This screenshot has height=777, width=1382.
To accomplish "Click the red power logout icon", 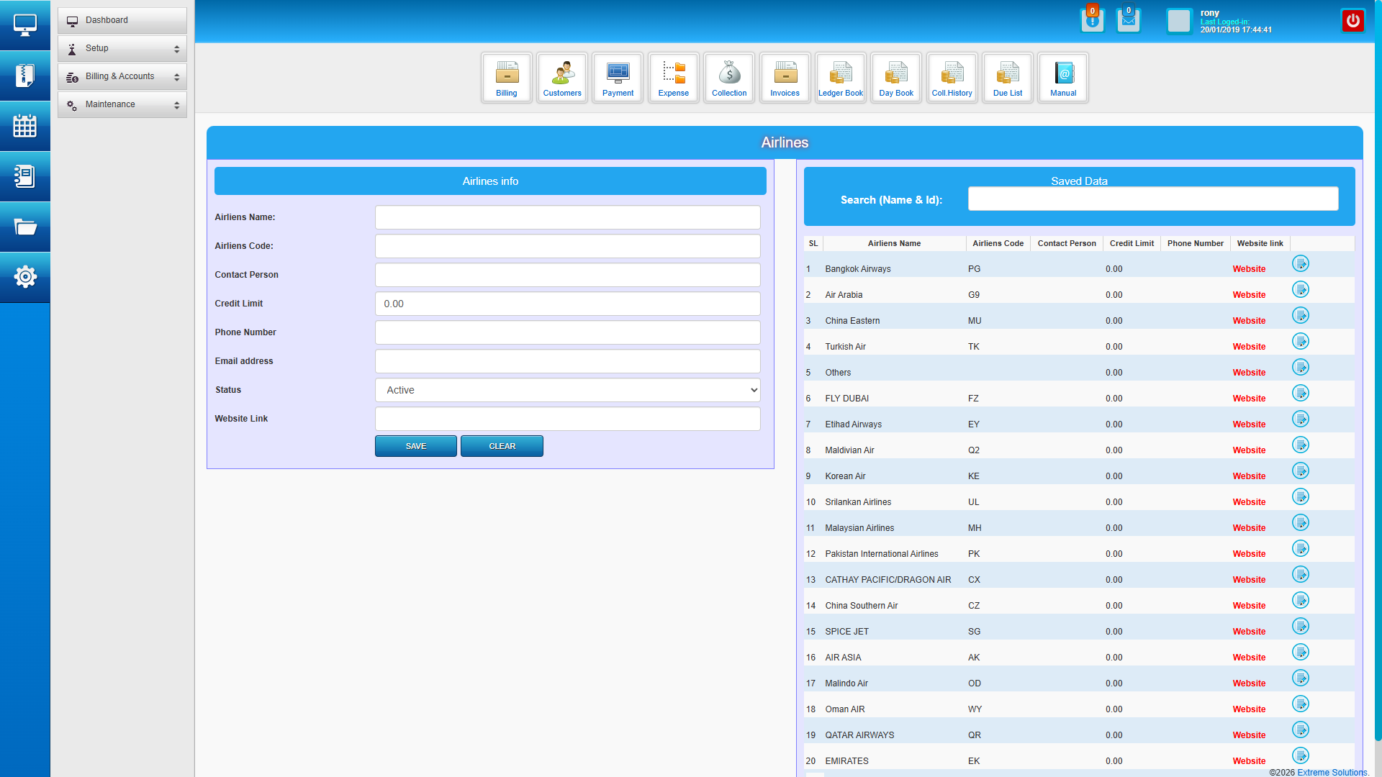I will (x=1352, y=21).
